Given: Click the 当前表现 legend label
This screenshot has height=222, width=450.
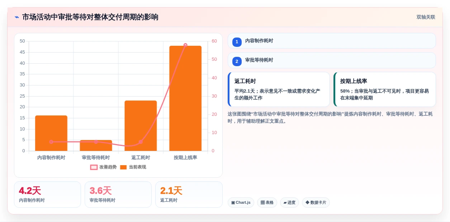Looking at the screenshot, I should point(137,167).
